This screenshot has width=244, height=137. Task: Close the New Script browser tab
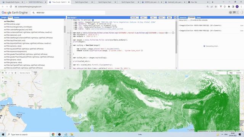pos(69,2)
